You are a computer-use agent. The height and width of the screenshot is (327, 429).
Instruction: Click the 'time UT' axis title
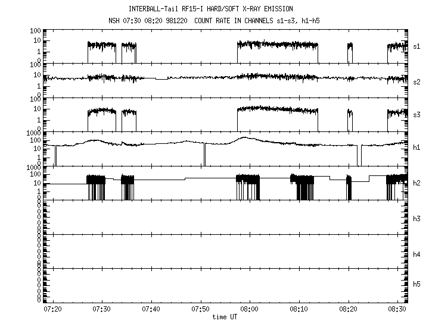225,317
